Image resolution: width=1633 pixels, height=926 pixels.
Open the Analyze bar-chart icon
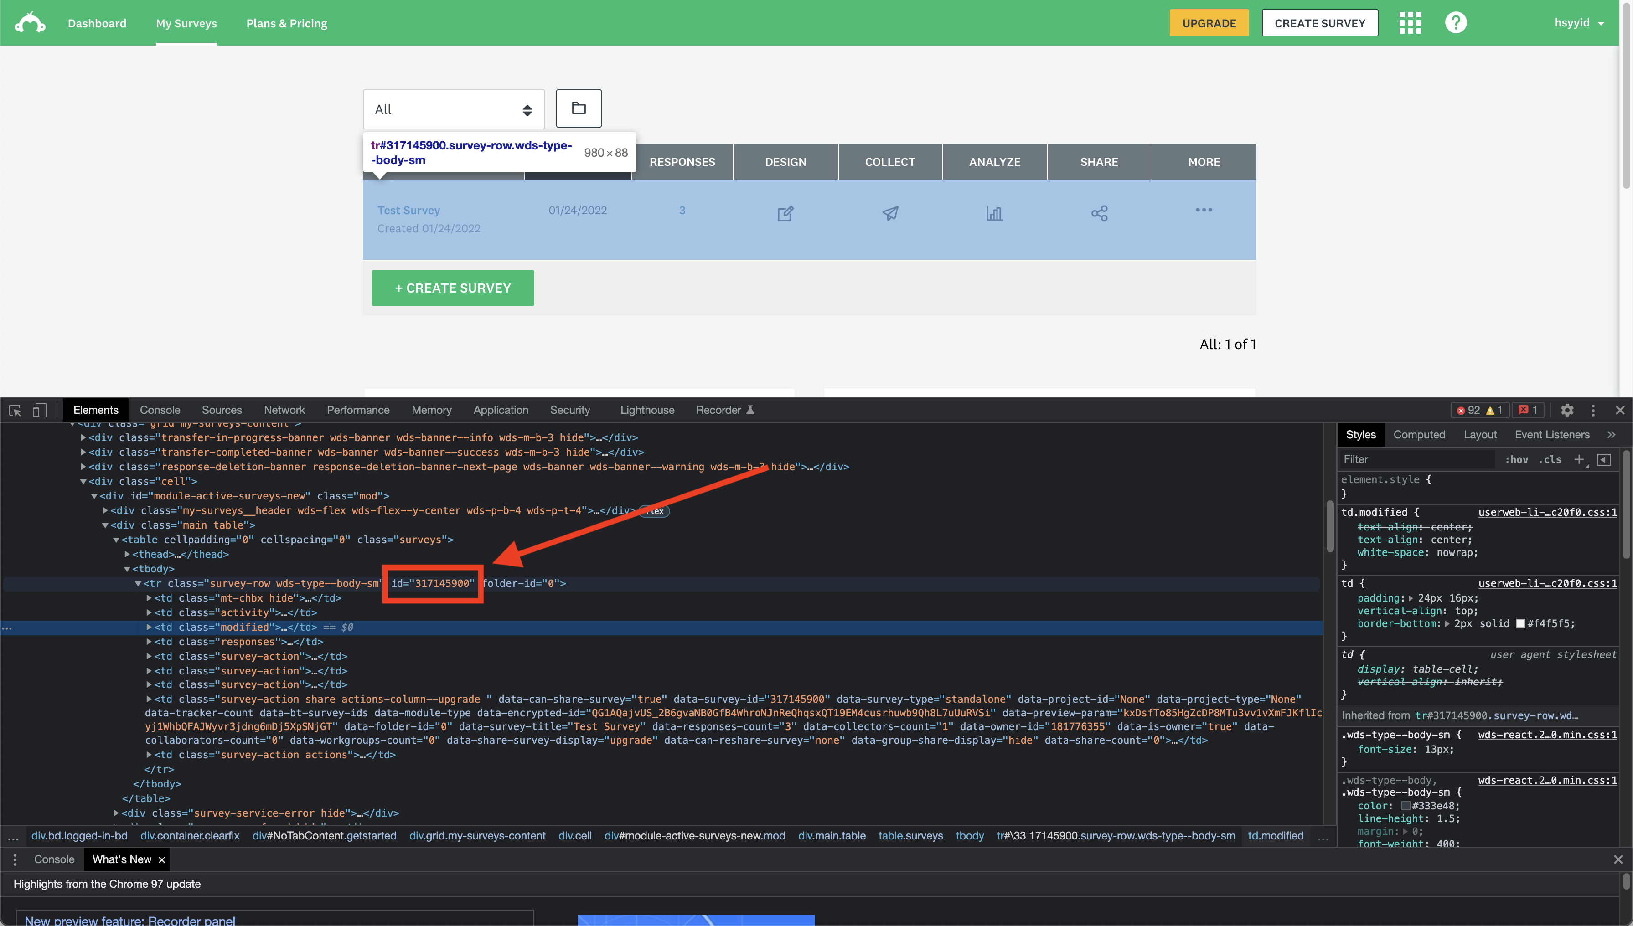click(994, 213)
